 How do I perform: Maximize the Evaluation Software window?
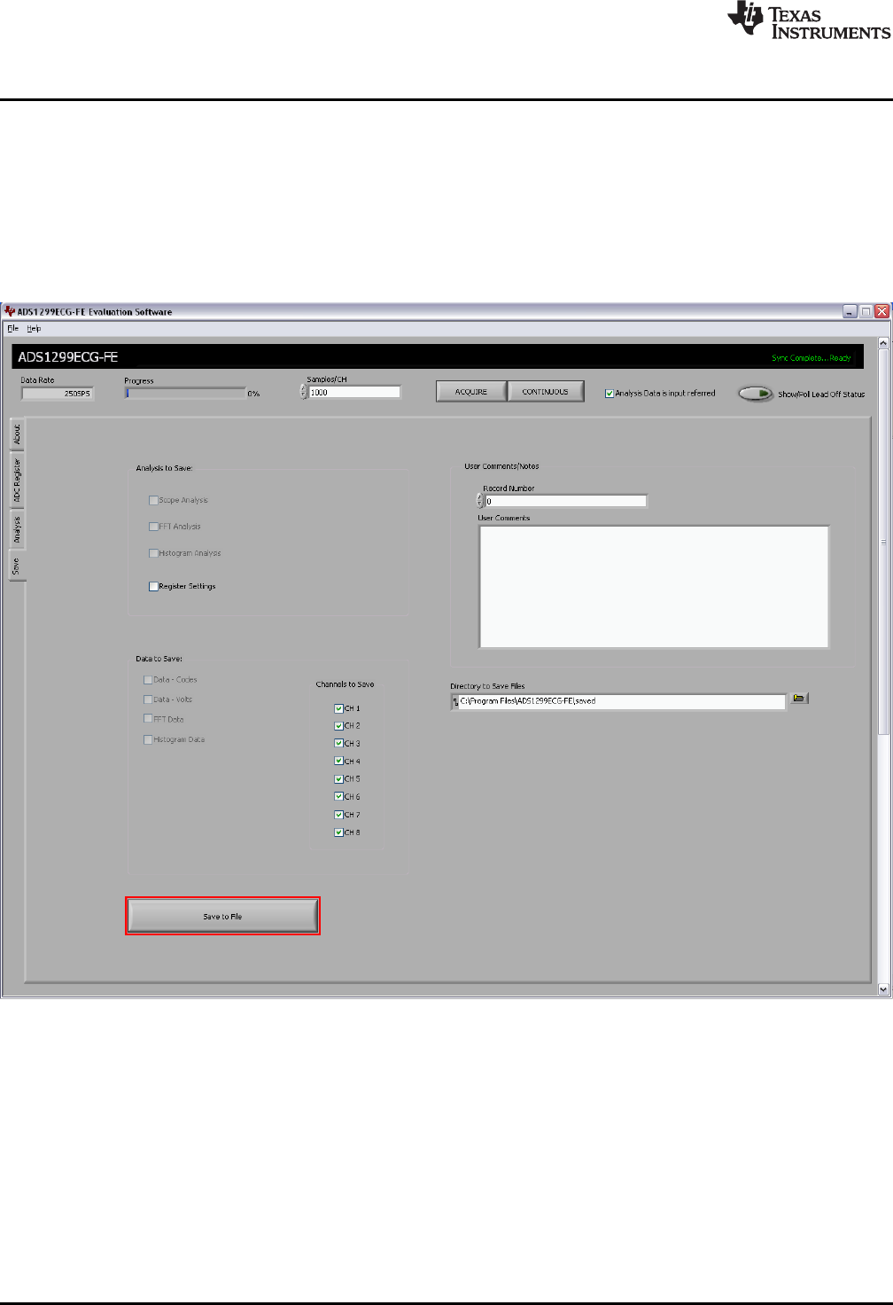[x=866, y=312]
